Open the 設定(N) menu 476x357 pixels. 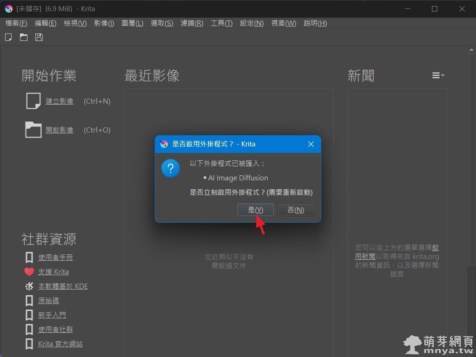tap(251, 23)
